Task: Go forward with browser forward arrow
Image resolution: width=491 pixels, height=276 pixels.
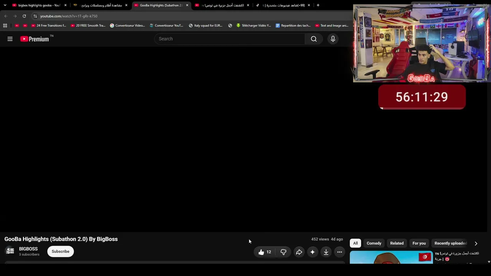Action: (x=15, y=16)
